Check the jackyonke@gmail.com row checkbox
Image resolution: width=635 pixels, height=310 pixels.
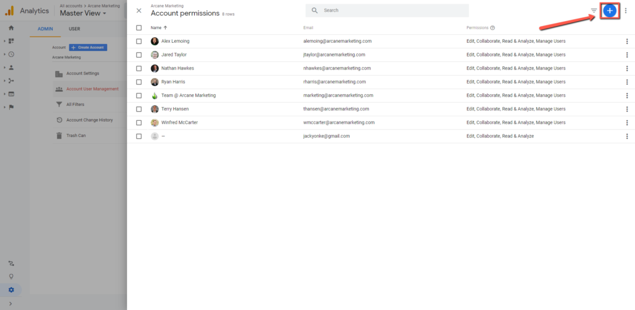(139, 136)
